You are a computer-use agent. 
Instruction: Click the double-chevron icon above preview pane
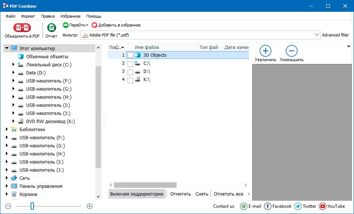[x=348, y=46]
